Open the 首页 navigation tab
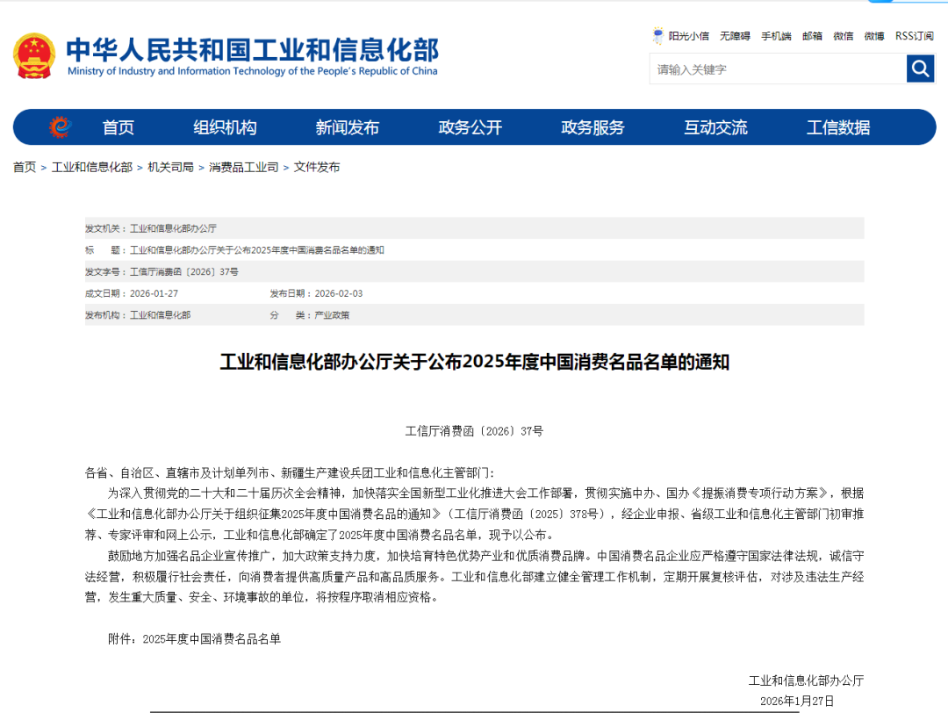Image resolution: width=948 pixels, height=713 pixels. pos(118,127)
